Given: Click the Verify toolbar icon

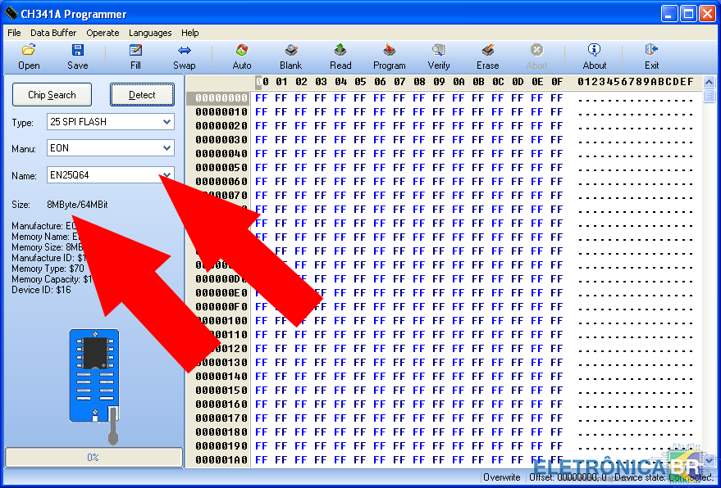Looking at the screenshot, I should coord(439,56).
